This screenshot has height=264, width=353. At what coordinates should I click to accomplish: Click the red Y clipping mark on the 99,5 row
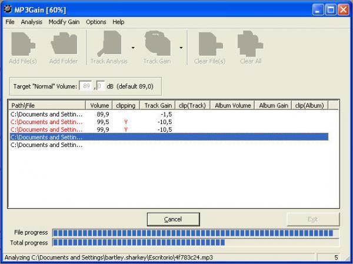pos(126,122)
